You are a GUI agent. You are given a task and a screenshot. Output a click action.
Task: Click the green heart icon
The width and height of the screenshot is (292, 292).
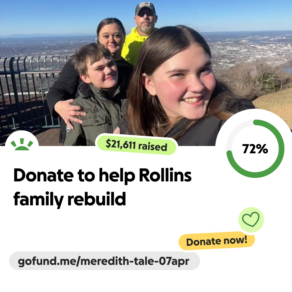251,219
